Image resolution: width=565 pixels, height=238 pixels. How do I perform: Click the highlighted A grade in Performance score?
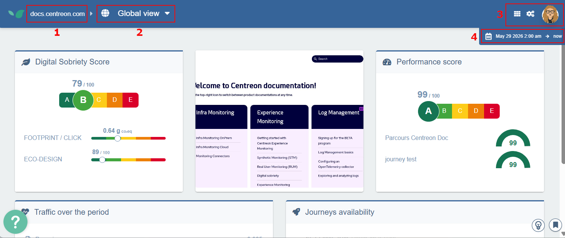click(428, 111)
